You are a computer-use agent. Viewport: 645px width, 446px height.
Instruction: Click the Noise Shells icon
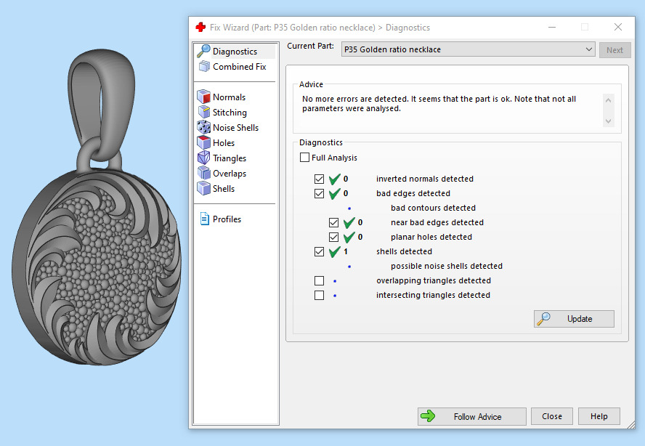[x=203, y=127]
